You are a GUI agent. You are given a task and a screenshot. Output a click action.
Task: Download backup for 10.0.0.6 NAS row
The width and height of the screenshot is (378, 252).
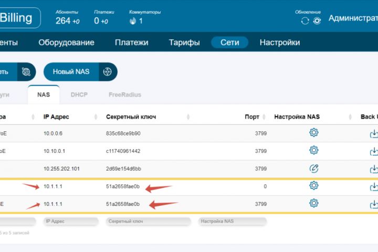(x=373, y=133)
